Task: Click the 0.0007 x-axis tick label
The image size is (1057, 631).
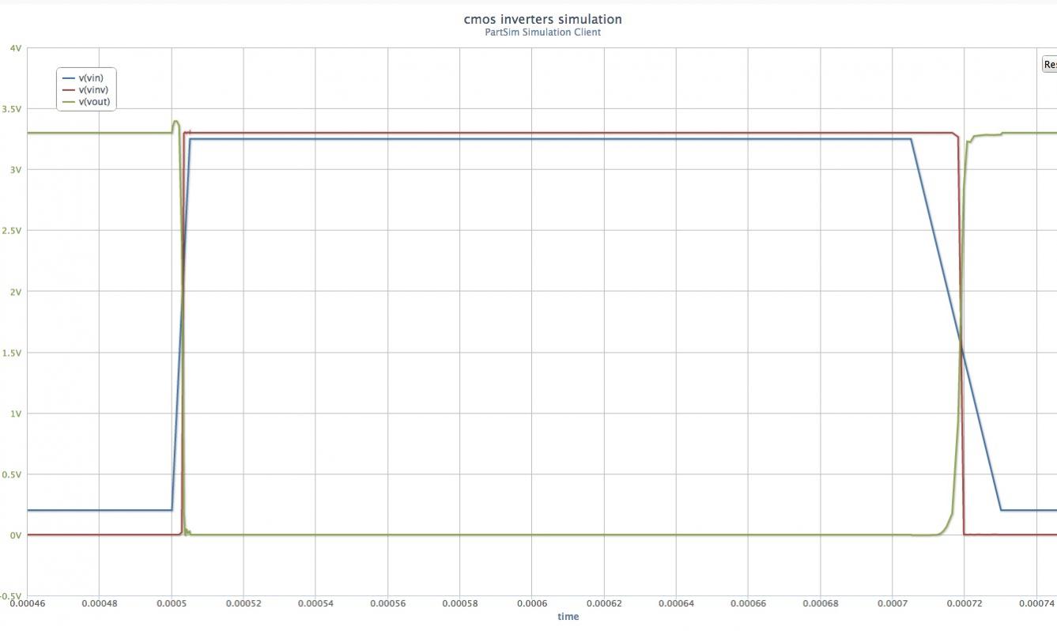Action: 893,604
